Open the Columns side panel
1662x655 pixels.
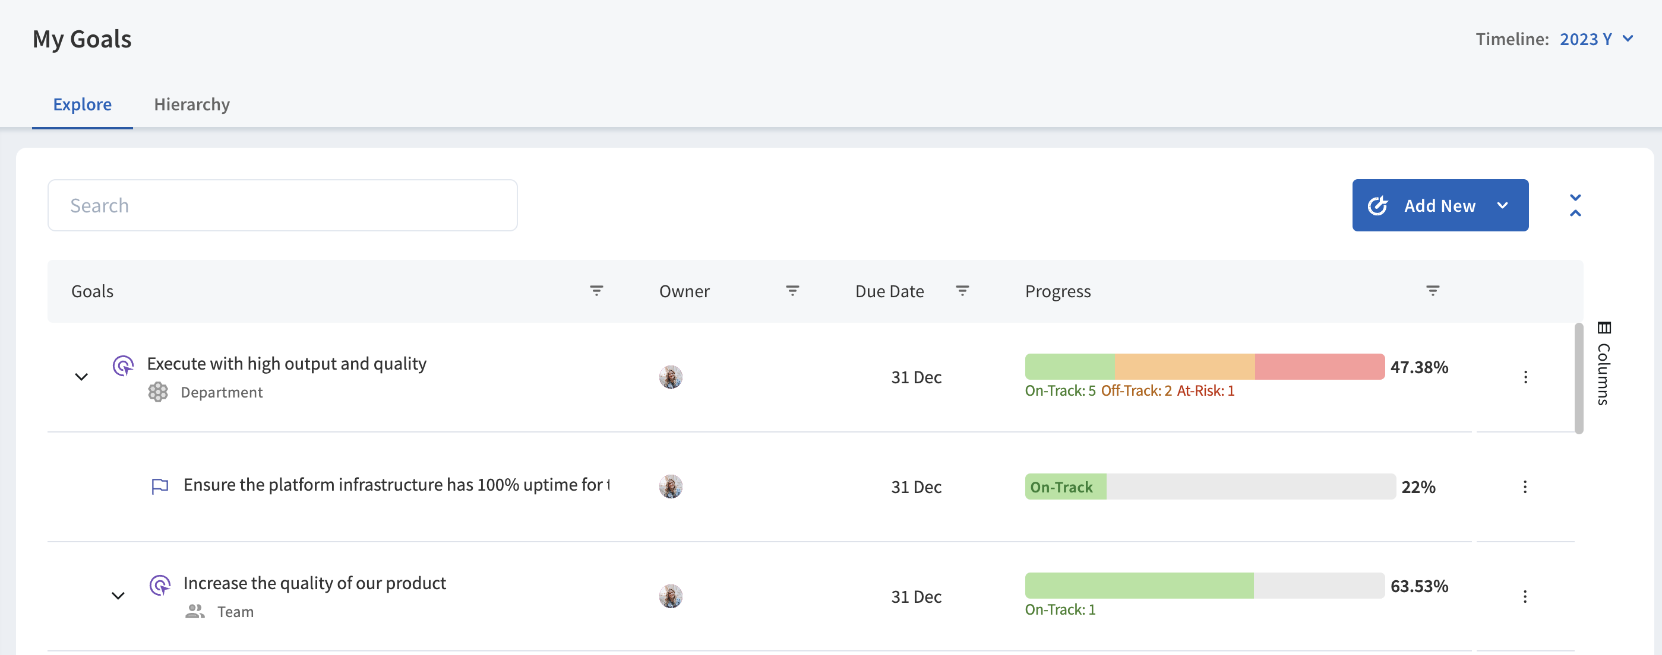point(1603,364)
